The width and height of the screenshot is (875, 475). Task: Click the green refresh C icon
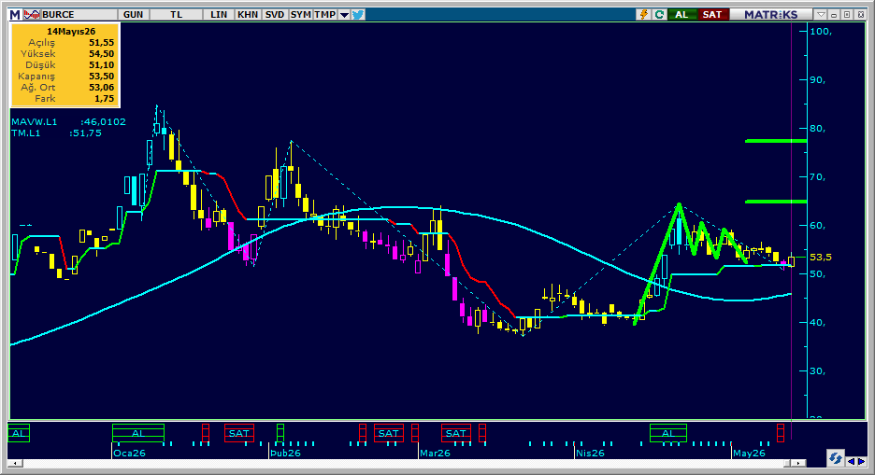coord(660,15)
